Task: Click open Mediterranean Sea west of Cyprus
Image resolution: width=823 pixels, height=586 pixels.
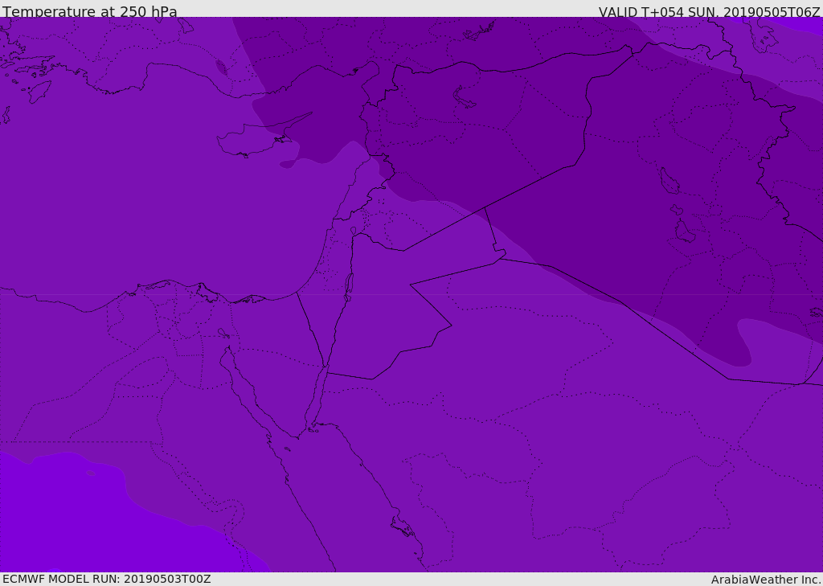Action: pos(121,185)
